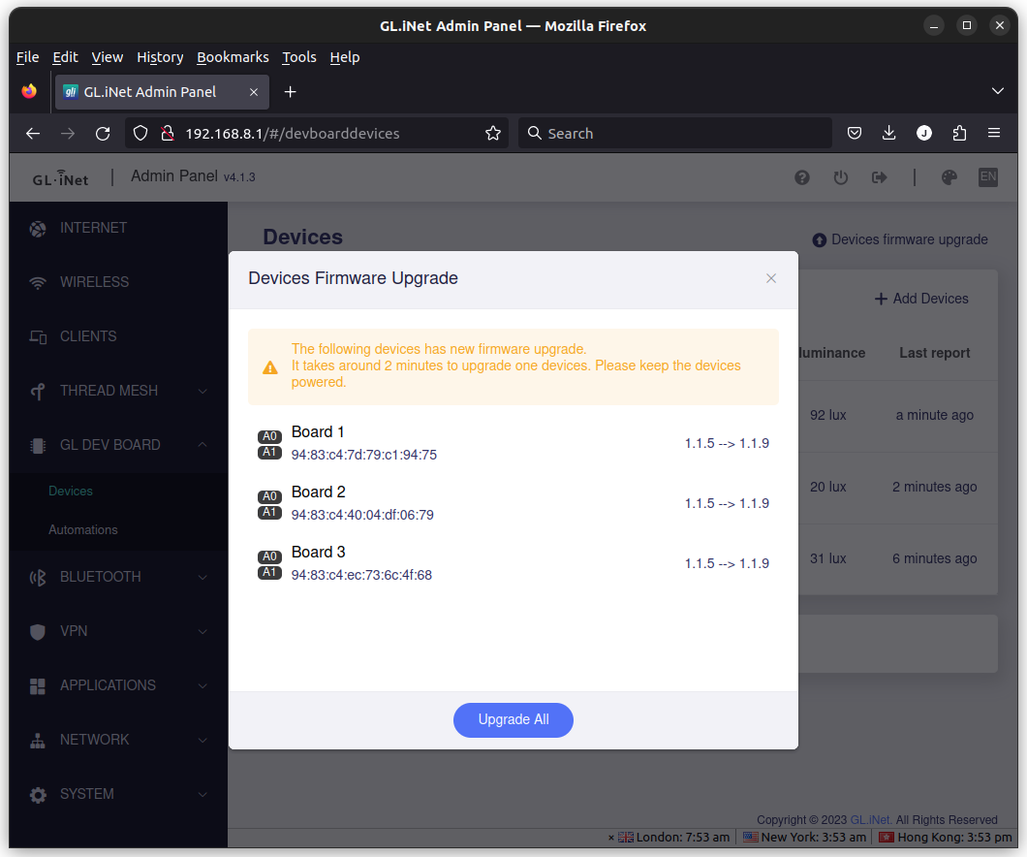This screenshot has height=857, width=1027.
Task: Collapse the GL DEV BOARD menu chevron
Action: click(x=202, y=445)
